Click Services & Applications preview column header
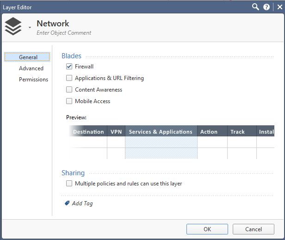This screenshot has height=240, width=285. coord(161,131)
